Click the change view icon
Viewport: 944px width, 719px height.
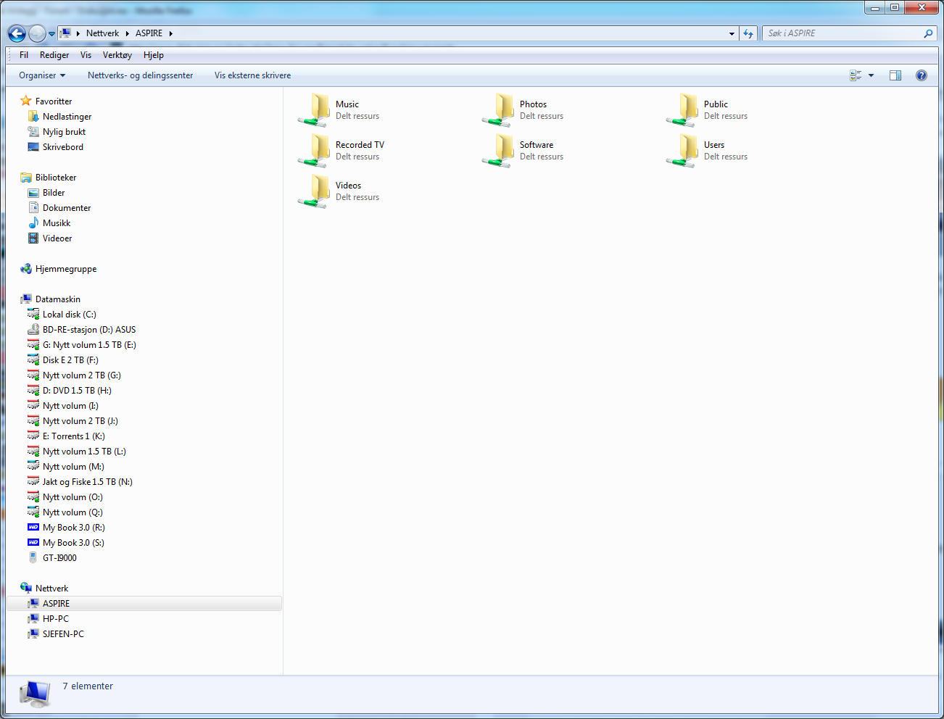click(x=856, y=75)
